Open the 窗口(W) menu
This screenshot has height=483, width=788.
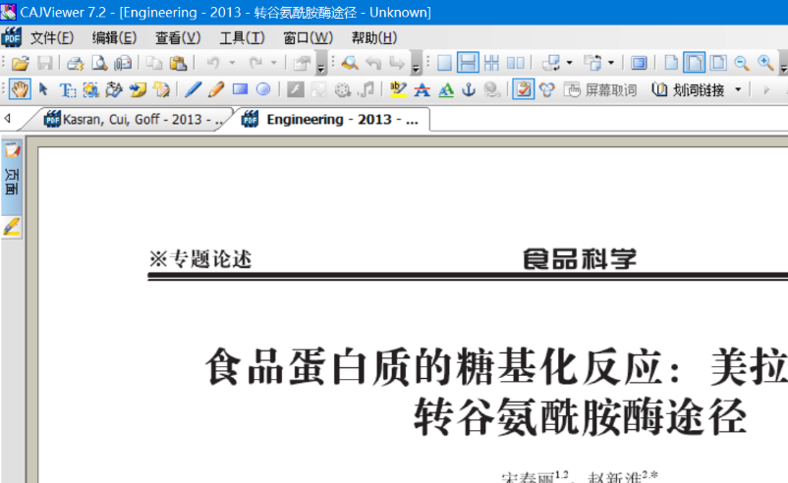pyautogui.click(x=308, y=37)
